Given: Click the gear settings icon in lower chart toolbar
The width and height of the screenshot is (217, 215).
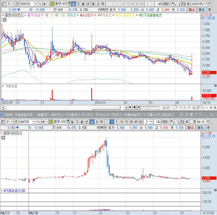Looking at the screenshot, I should tap(187, 122).
